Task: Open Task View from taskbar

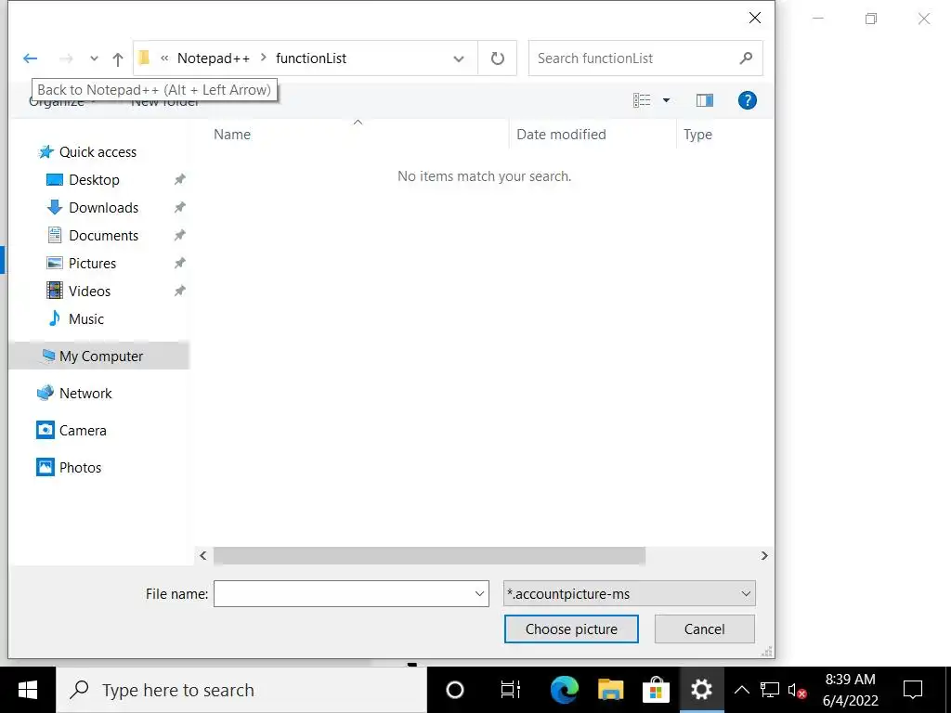Action: point(510,690)
